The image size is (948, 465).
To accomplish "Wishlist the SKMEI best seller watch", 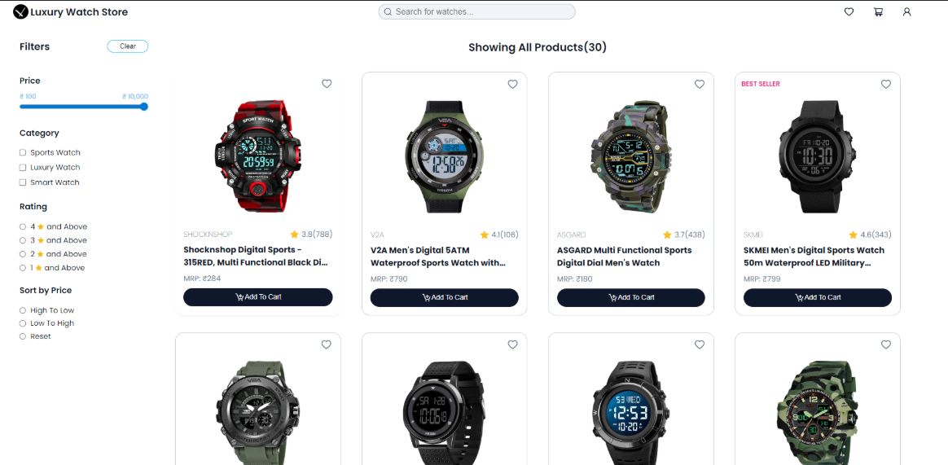I will pyautogui.click(x=886, y=84).
